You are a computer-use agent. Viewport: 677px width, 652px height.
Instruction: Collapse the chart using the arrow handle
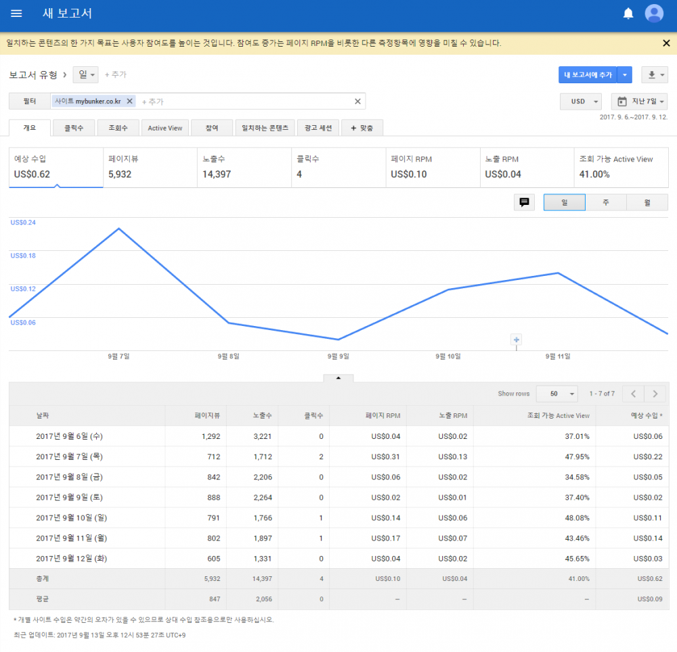pos(338,378)
